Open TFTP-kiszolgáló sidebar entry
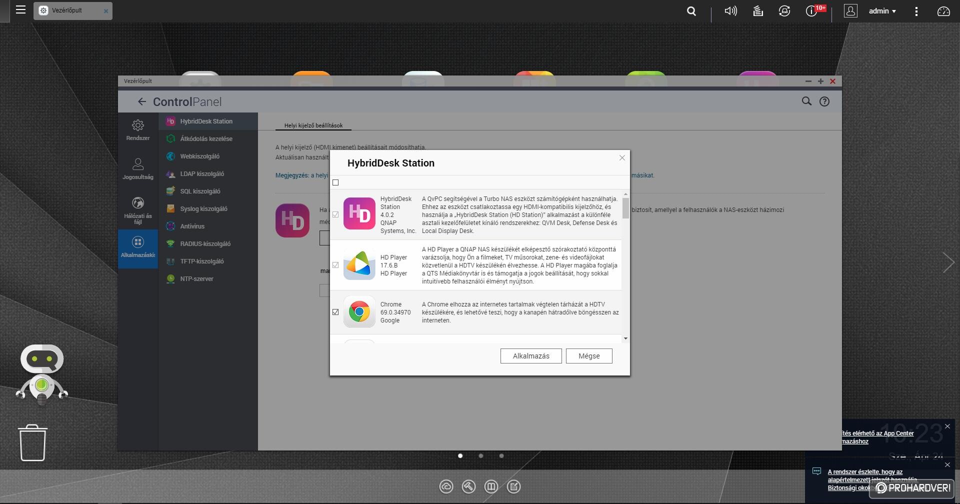The image size is (960, 504). [208, 261]
